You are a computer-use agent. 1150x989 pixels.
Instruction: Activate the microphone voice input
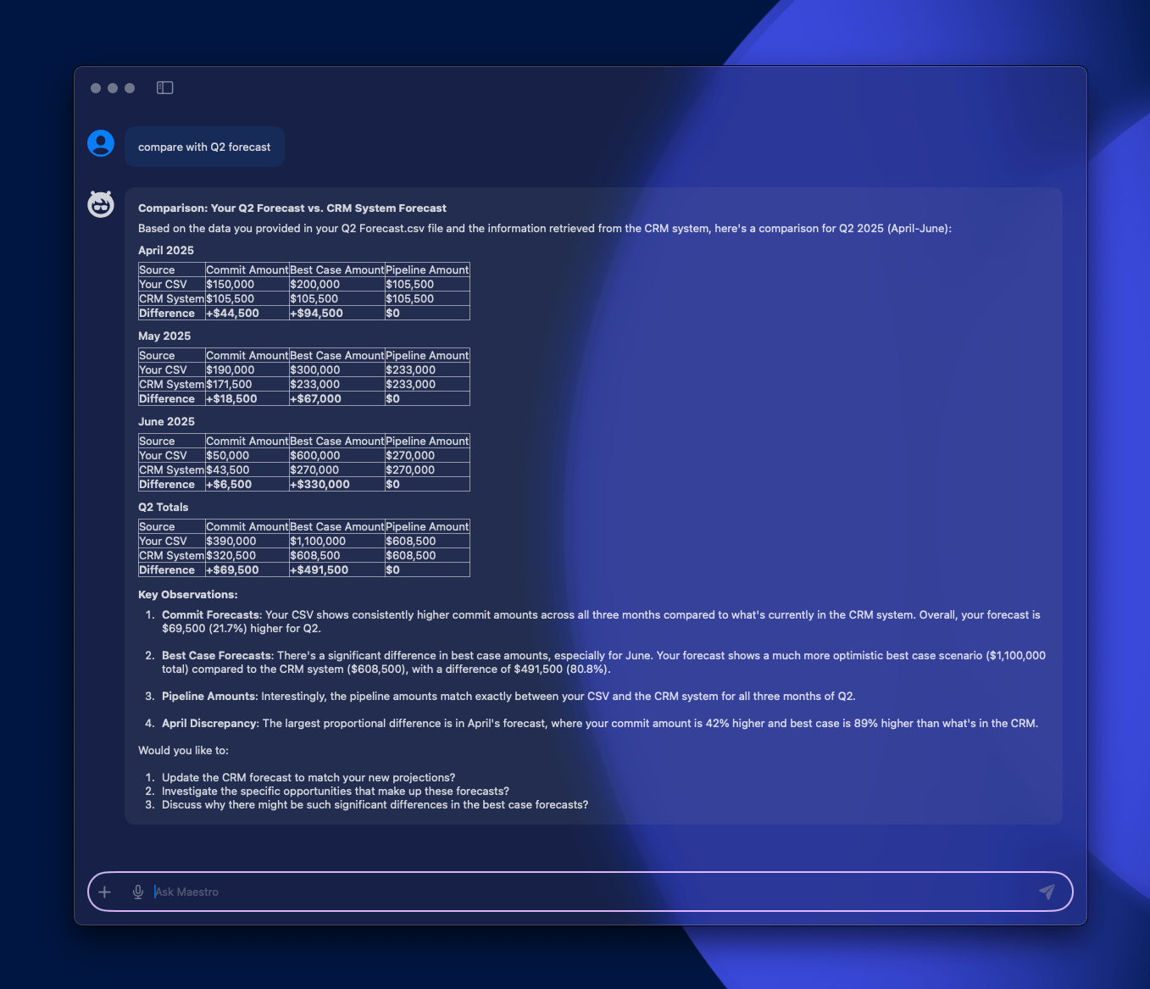138,892
